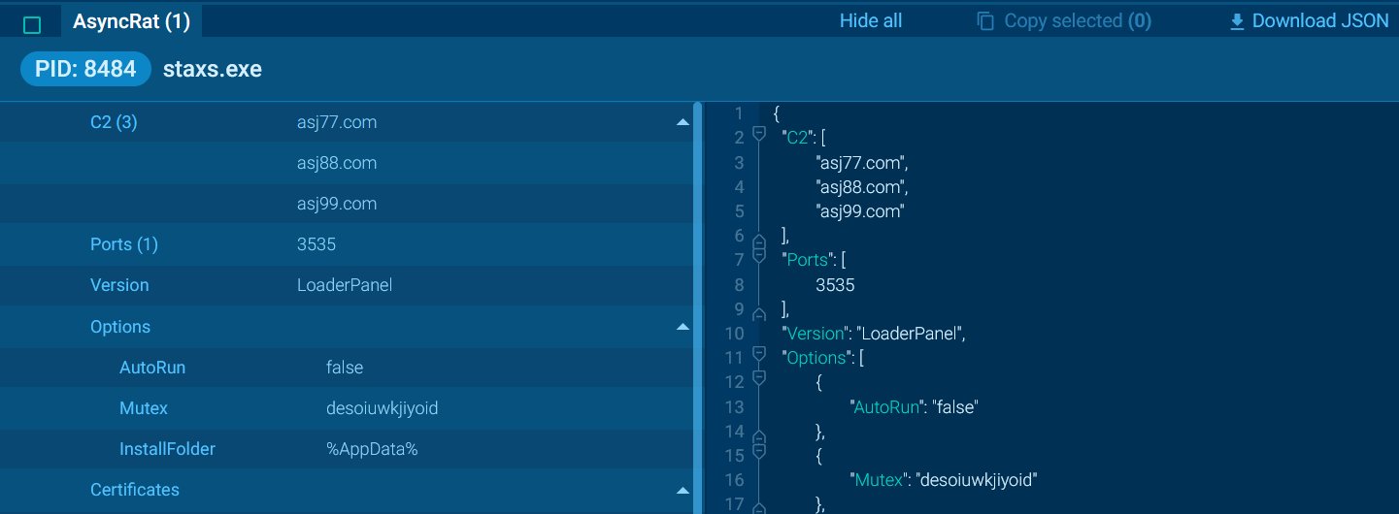Image resolution: width=1399 pixels, height=514 pixels.
Task: Click the left panel vertical scrollbar
Action: tap(697, 291)
